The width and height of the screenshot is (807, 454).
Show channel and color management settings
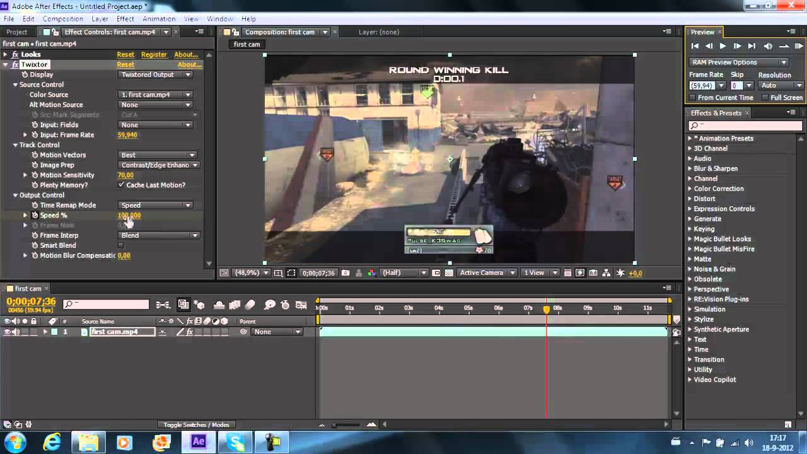pos(371,273)
